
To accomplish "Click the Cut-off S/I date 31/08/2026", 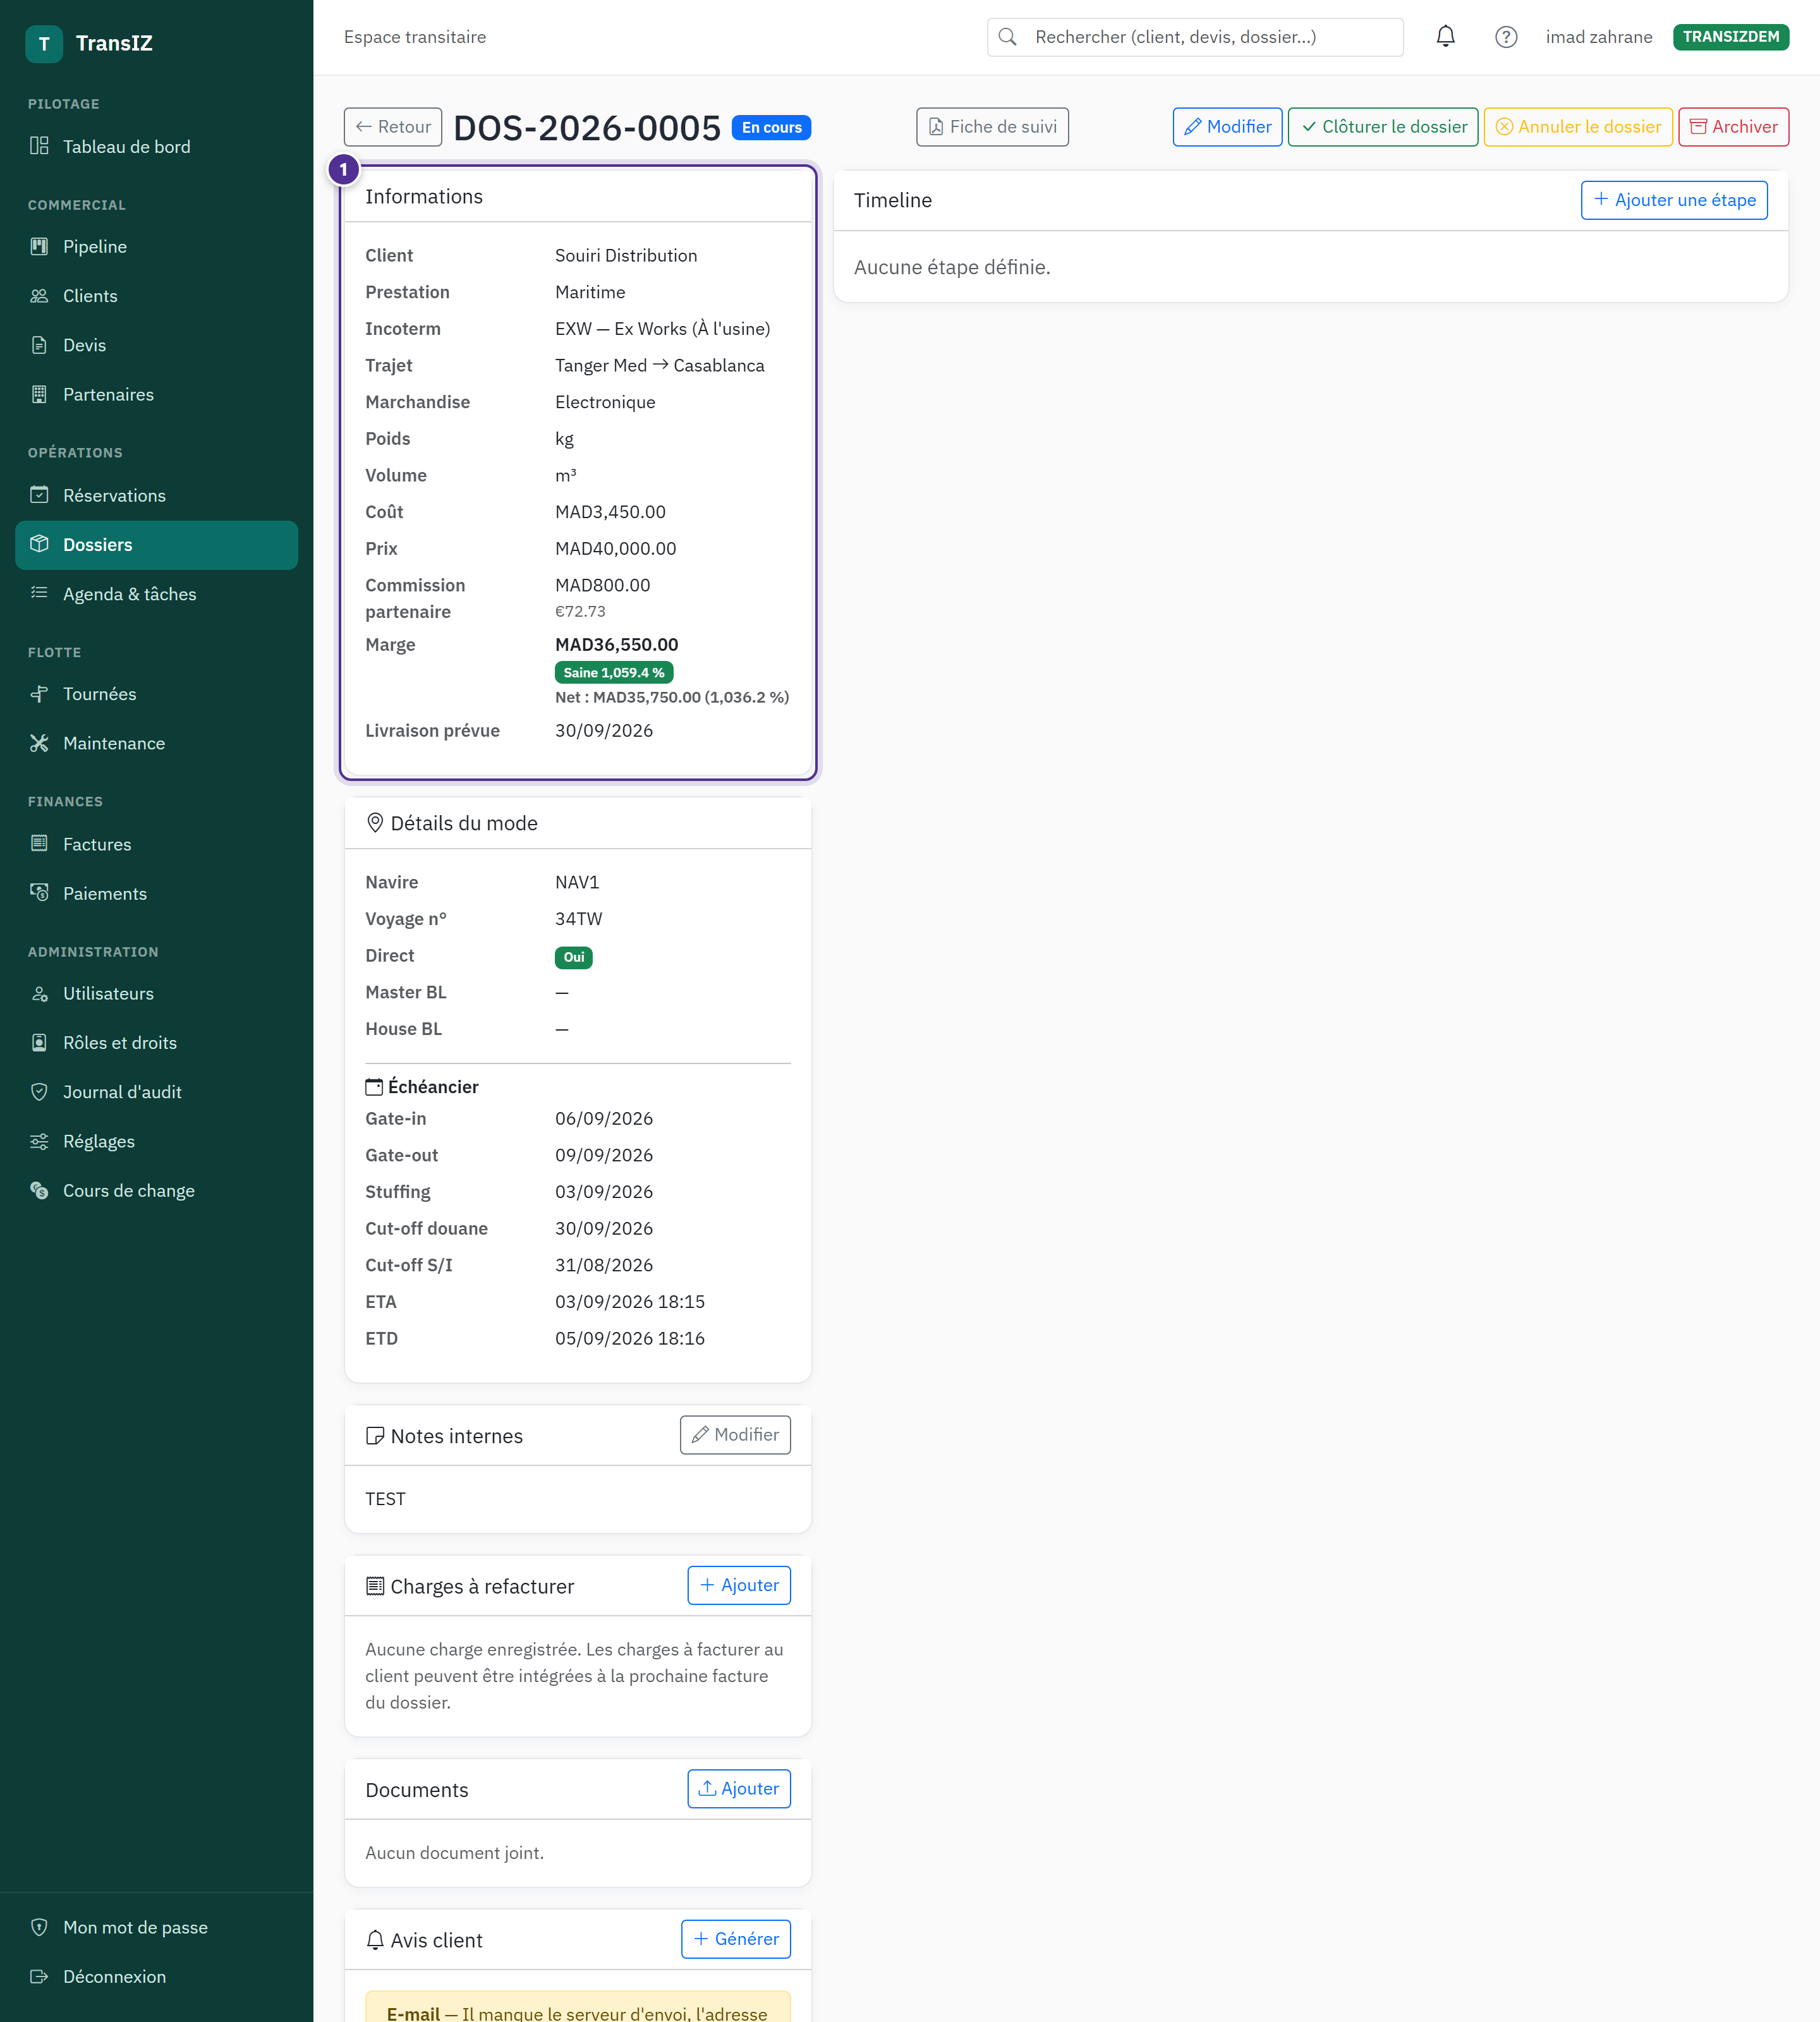I will (x=604, y=1265).
